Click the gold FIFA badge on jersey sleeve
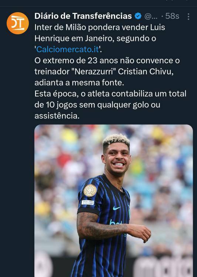The height and width of the screenshot is (277, 197). coord(90,190)
